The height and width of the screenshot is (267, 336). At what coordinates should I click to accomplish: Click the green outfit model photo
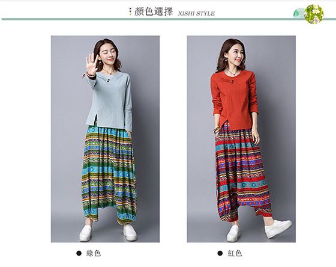[x=105, y=139]
